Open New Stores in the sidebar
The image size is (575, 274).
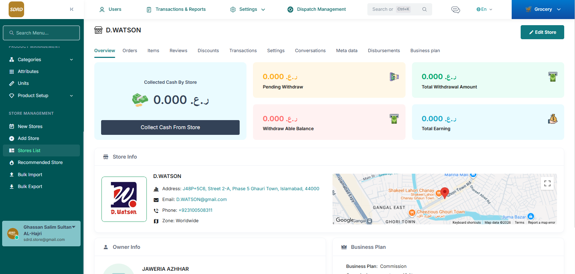(x=41, y=127)
